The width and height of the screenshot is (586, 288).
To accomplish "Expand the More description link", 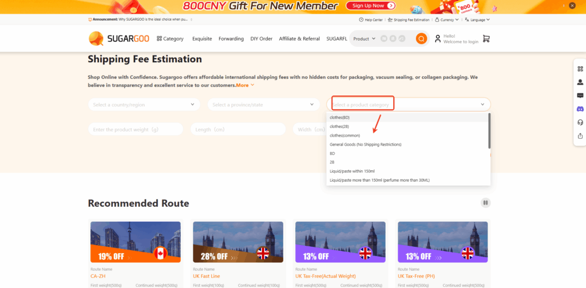I will point(245,85).
